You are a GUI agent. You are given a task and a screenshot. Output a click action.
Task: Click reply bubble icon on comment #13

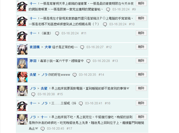coord(88,61)
